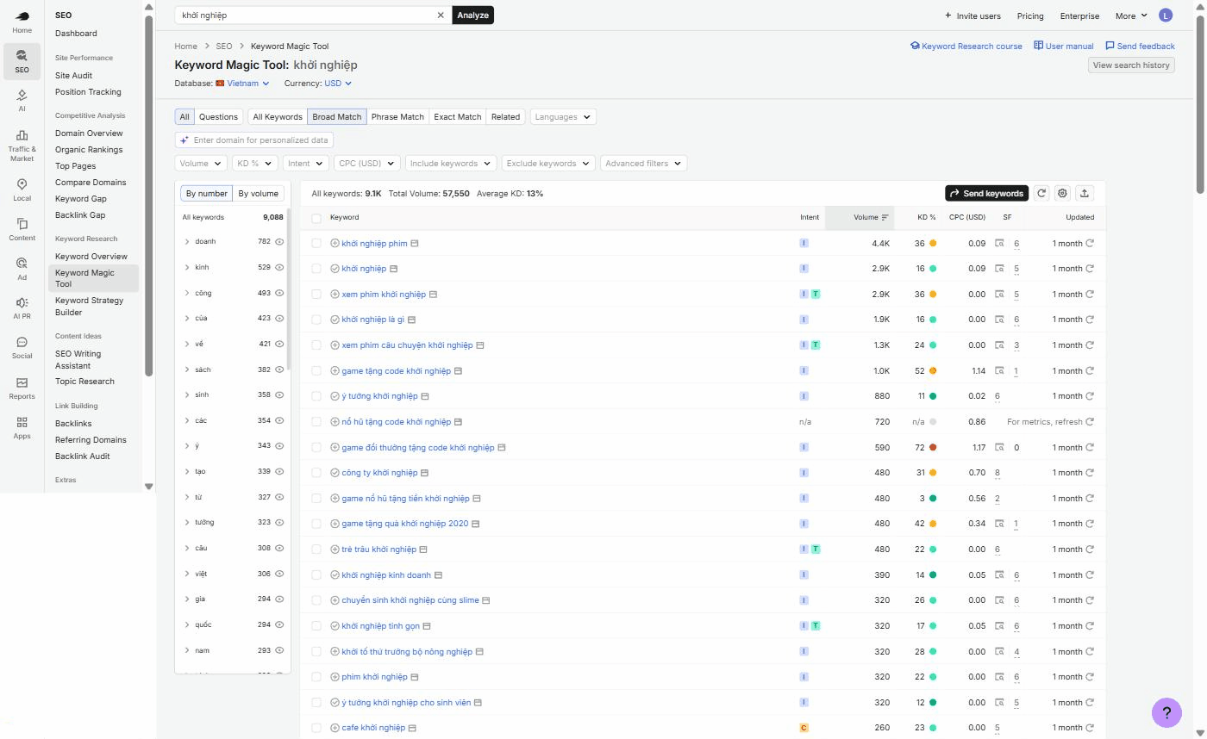Click the export upload icon
Image resolution: width=1207 pixels, height=739 pixels.
[1085, 193]
